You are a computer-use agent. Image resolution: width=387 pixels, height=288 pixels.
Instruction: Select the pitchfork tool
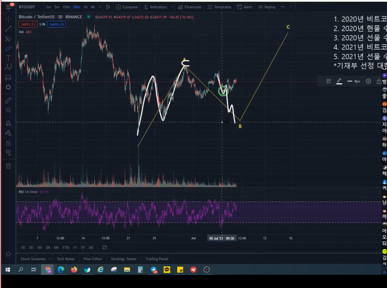(x=8, y=39)
